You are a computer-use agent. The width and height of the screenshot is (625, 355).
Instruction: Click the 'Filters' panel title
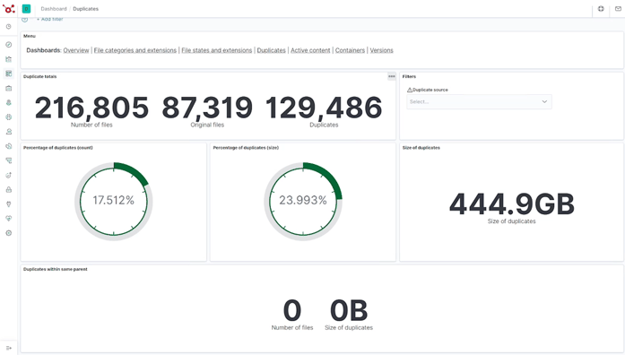[409, 76]
